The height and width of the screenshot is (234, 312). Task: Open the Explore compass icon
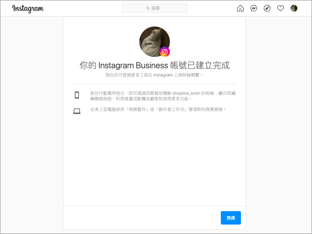point(267,8)
